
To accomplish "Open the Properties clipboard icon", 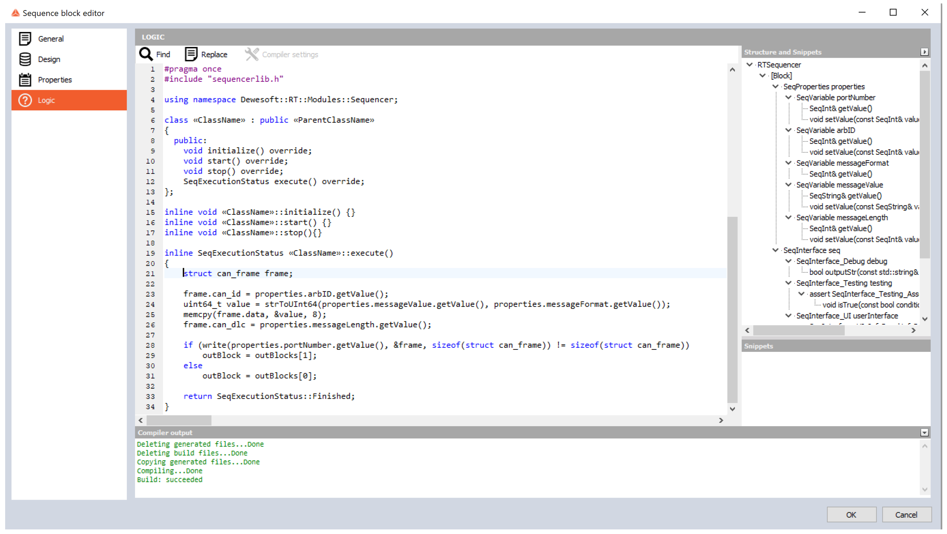I will (25, 80).
